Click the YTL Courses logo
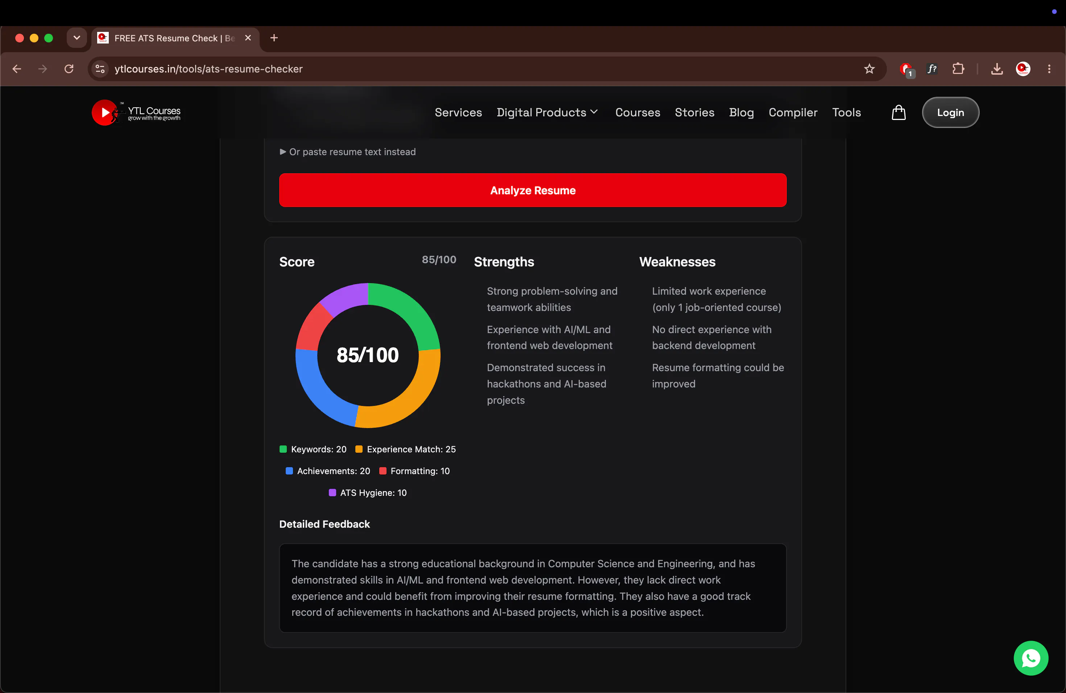The image size is (1066, 693). 136,112
